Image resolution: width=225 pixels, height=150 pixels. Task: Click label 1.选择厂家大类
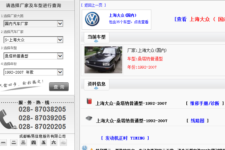point(12,16)
